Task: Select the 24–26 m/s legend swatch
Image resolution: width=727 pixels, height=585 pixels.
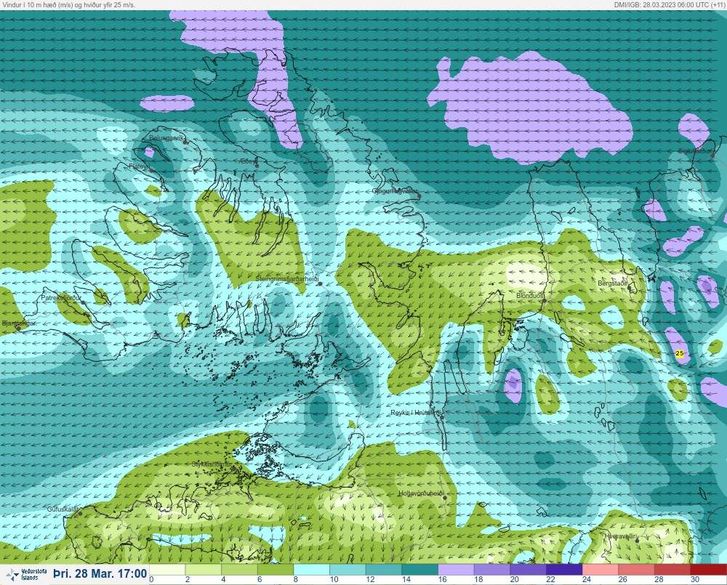Action: pos(601,569)
